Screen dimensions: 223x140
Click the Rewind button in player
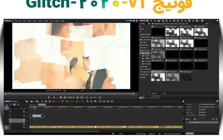65,97
